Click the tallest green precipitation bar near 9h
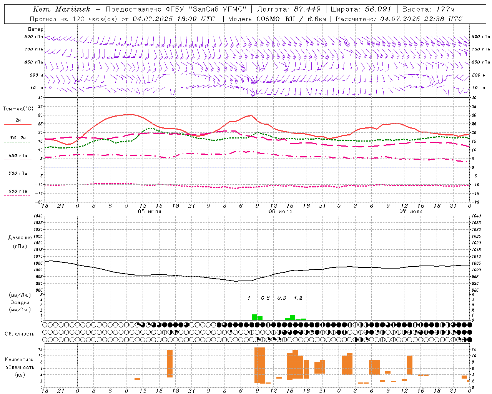 (x=254, y=317)
